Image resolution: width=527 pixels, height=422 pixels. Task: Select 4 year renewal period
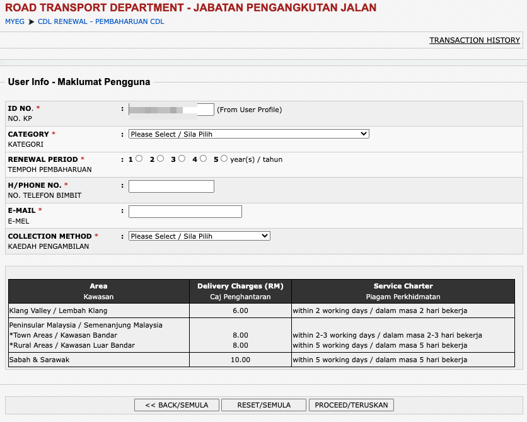tap(203, 158)
